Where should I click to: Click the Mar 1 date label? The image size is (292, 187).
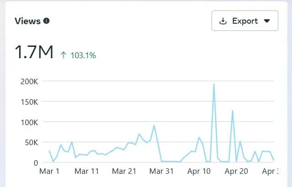coord(49,172)
